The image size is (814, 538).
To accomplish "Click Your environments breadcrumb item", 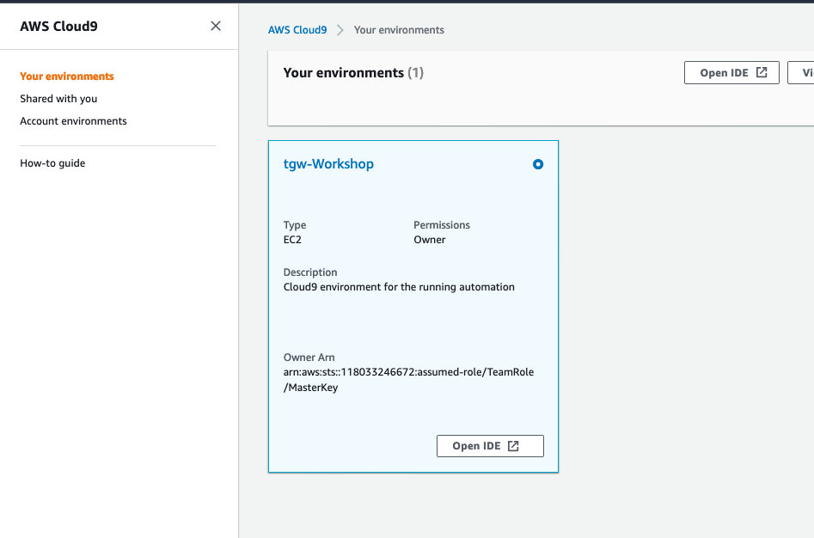I will tap(399, 30).
